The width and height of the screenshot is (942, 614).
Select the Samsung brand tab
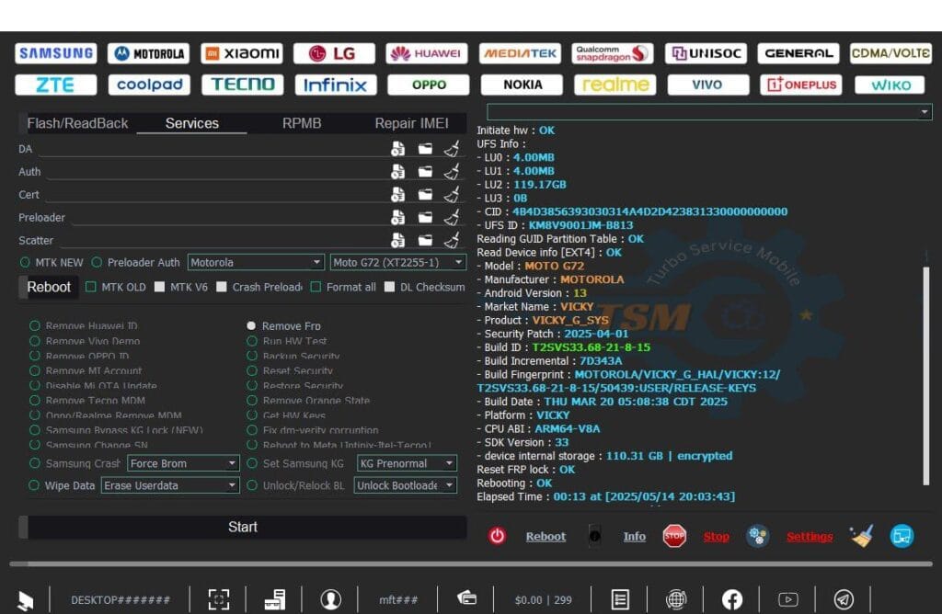[56, 53]
